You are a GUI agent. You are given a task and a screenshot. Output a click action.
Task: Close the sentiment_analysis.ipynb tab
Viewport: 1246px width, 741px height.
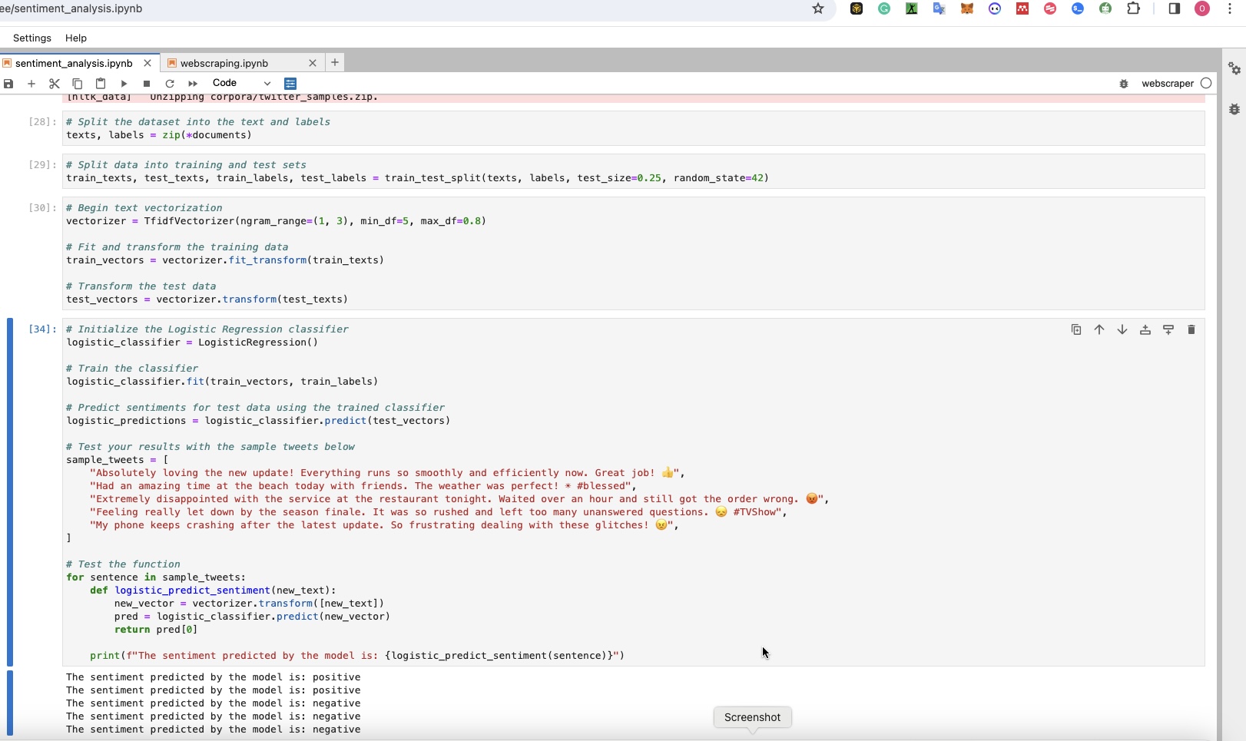(147, 63)
